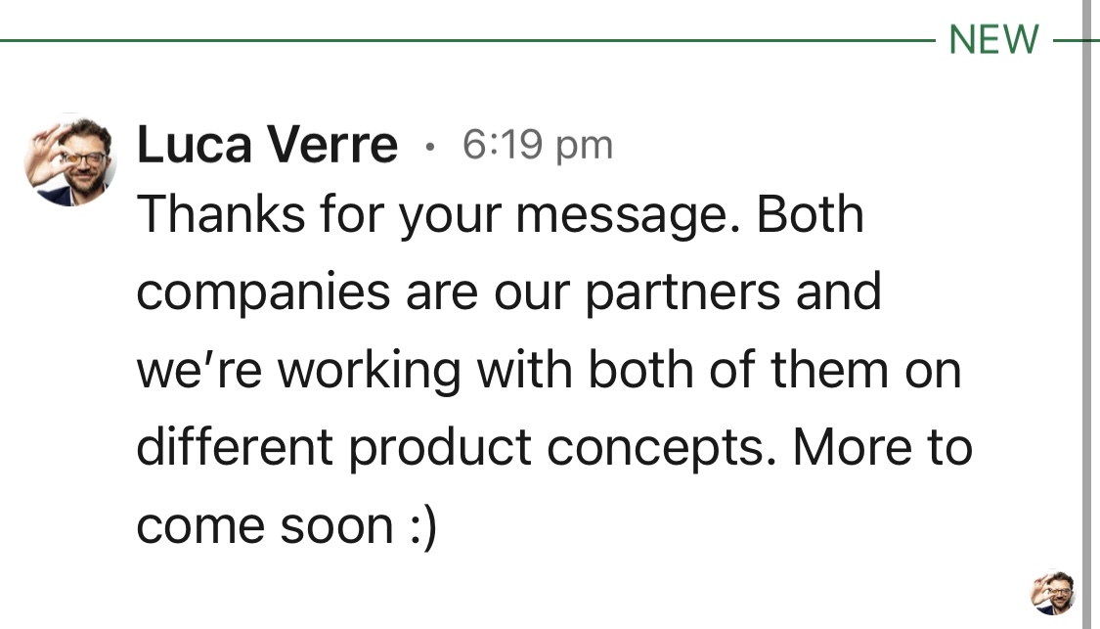1100x629 pixels.
Task: Click the words "More to" in the message
Action: pos(882,448)
